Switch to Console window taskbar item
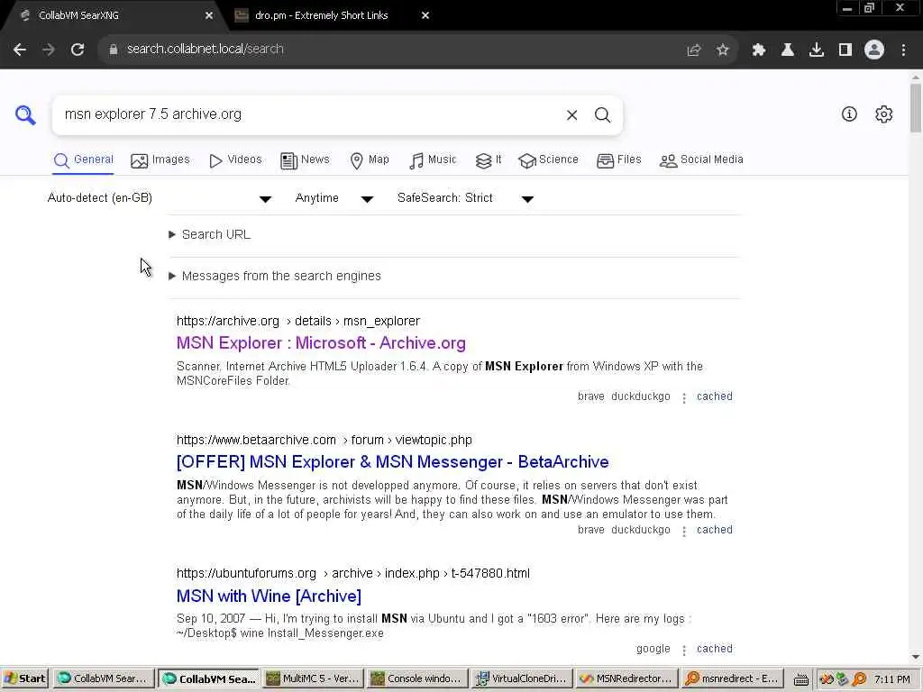The height and width of the screenshot is (692, 923). [416, 679]
